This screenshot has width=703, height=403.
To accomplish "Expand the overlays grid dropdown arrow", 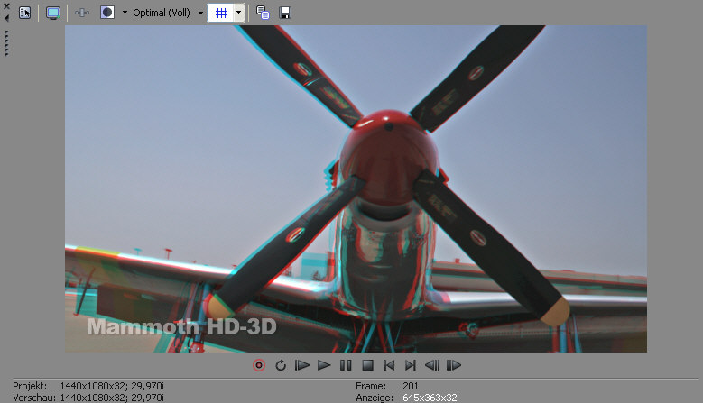I will (x=239, y=14).
